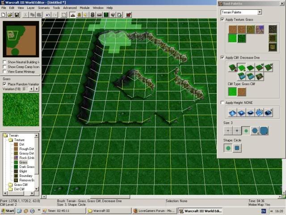Open the Terrain Editor module
The image size is (286, 215).
click(72, 15)
